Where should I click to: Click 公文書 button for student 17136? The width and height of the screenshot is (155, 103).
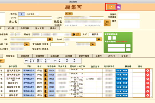click(x=119, y=75)
